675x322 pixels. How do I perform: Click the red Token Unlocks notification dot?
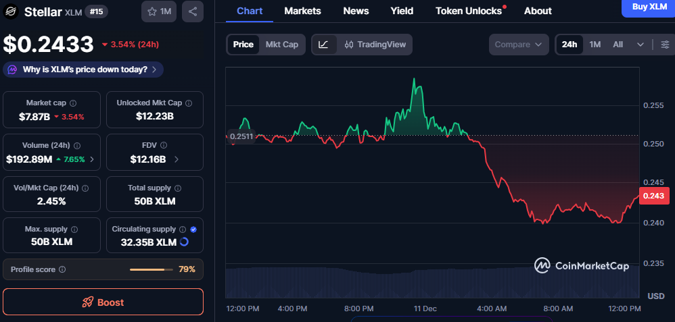504,7
